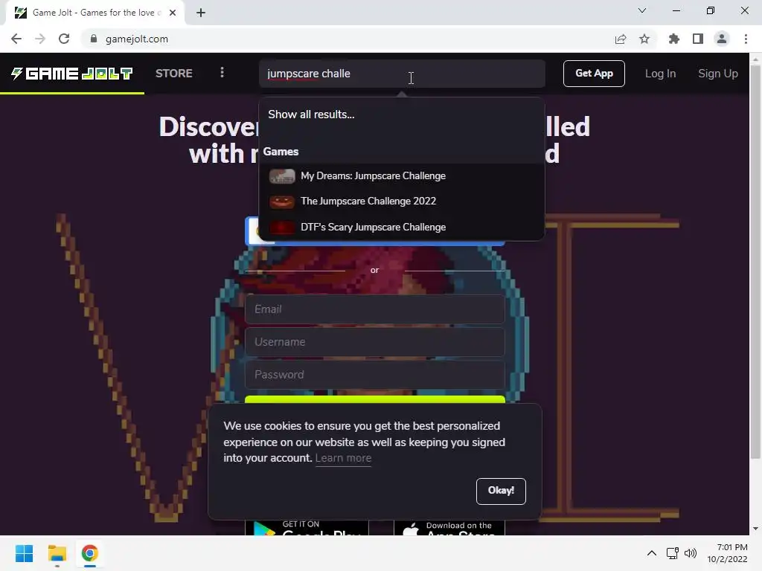Show hidden system tray icons
This screenshot has width=762, height=571.
(652, 553)
